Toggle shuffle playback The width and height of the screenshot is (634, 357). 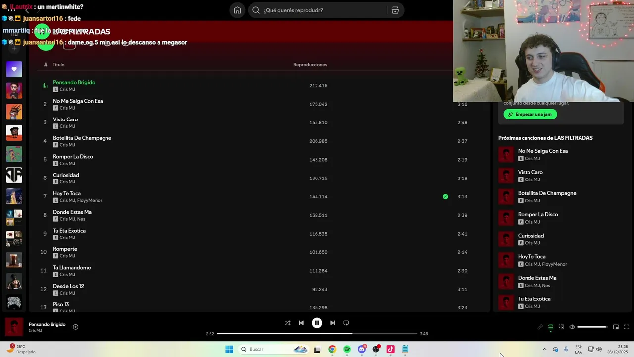[288, 323]
